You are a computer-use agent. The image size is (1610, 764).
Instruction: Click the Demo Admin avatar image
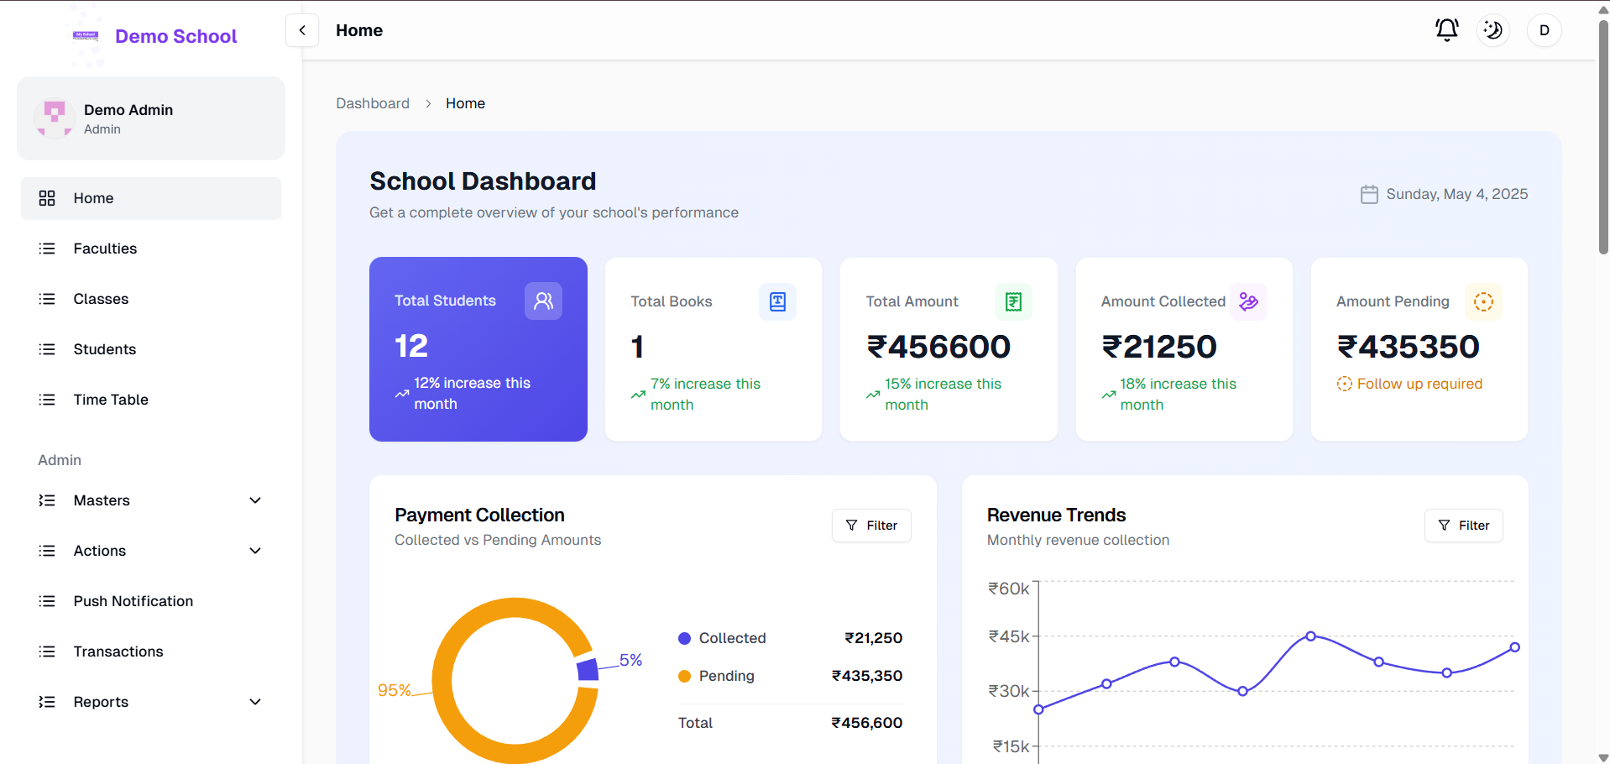click(55, 118)
